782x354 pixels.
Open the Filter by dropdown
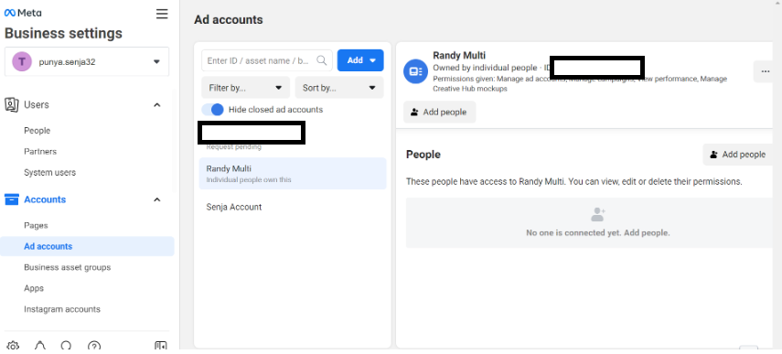point(245,88)
